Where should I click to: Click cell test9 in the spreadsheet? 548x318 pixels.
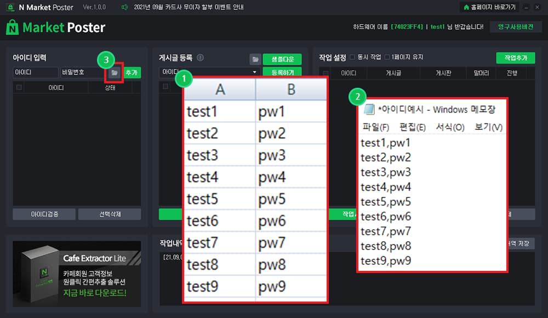(220, 287)
